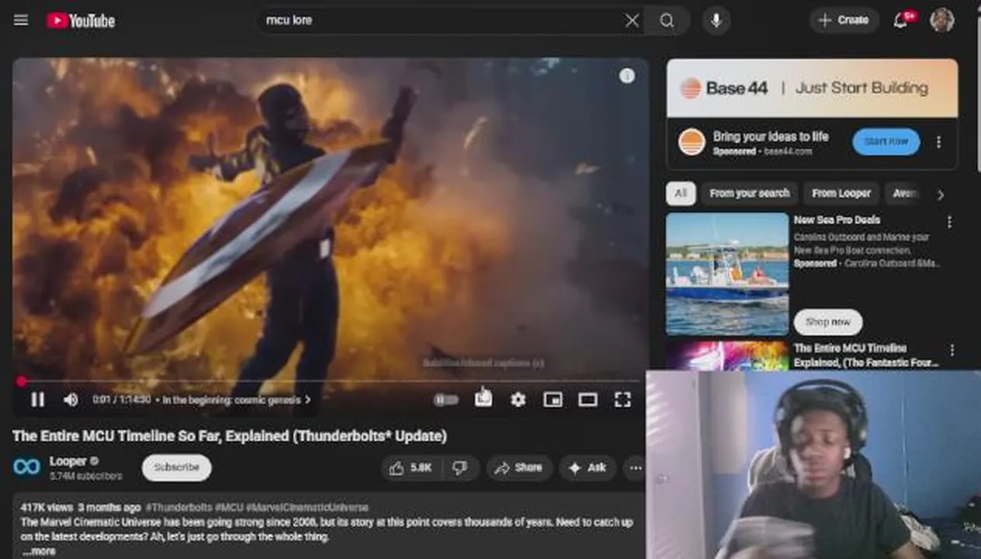Switch to theater mode
The image size is (981, 559).
coord(588,400)
